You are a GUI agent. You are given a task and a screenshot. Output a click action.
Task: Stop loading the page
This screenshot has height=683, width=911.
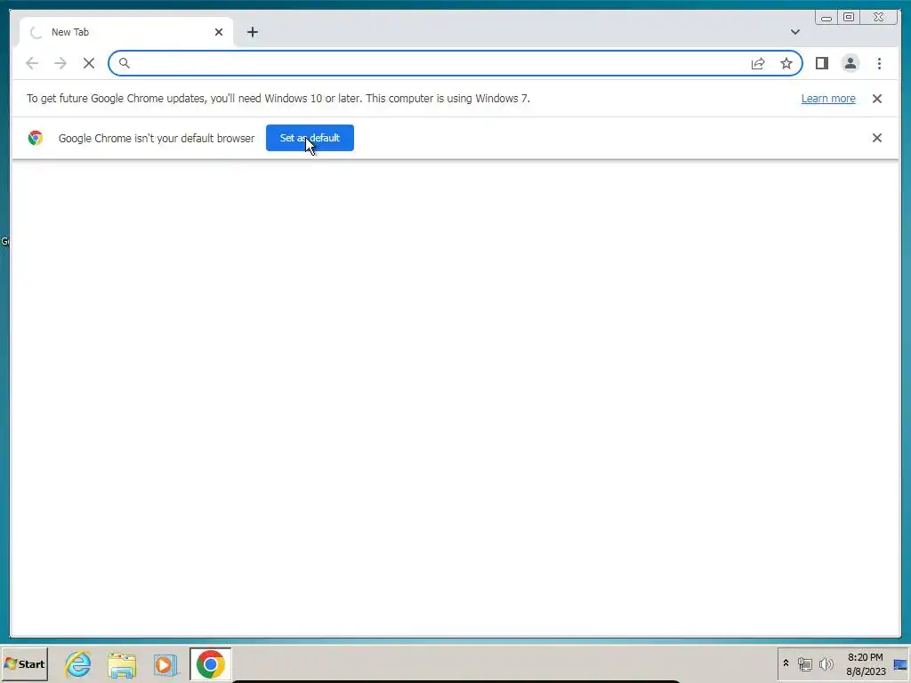click(89, 63)
